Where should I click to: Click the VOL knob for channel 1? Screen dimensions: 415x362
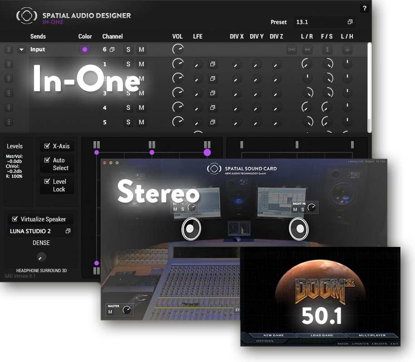[178, 64]
